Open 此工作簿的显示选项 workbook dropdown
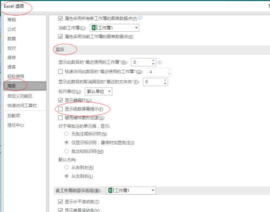 coord(131,190)
